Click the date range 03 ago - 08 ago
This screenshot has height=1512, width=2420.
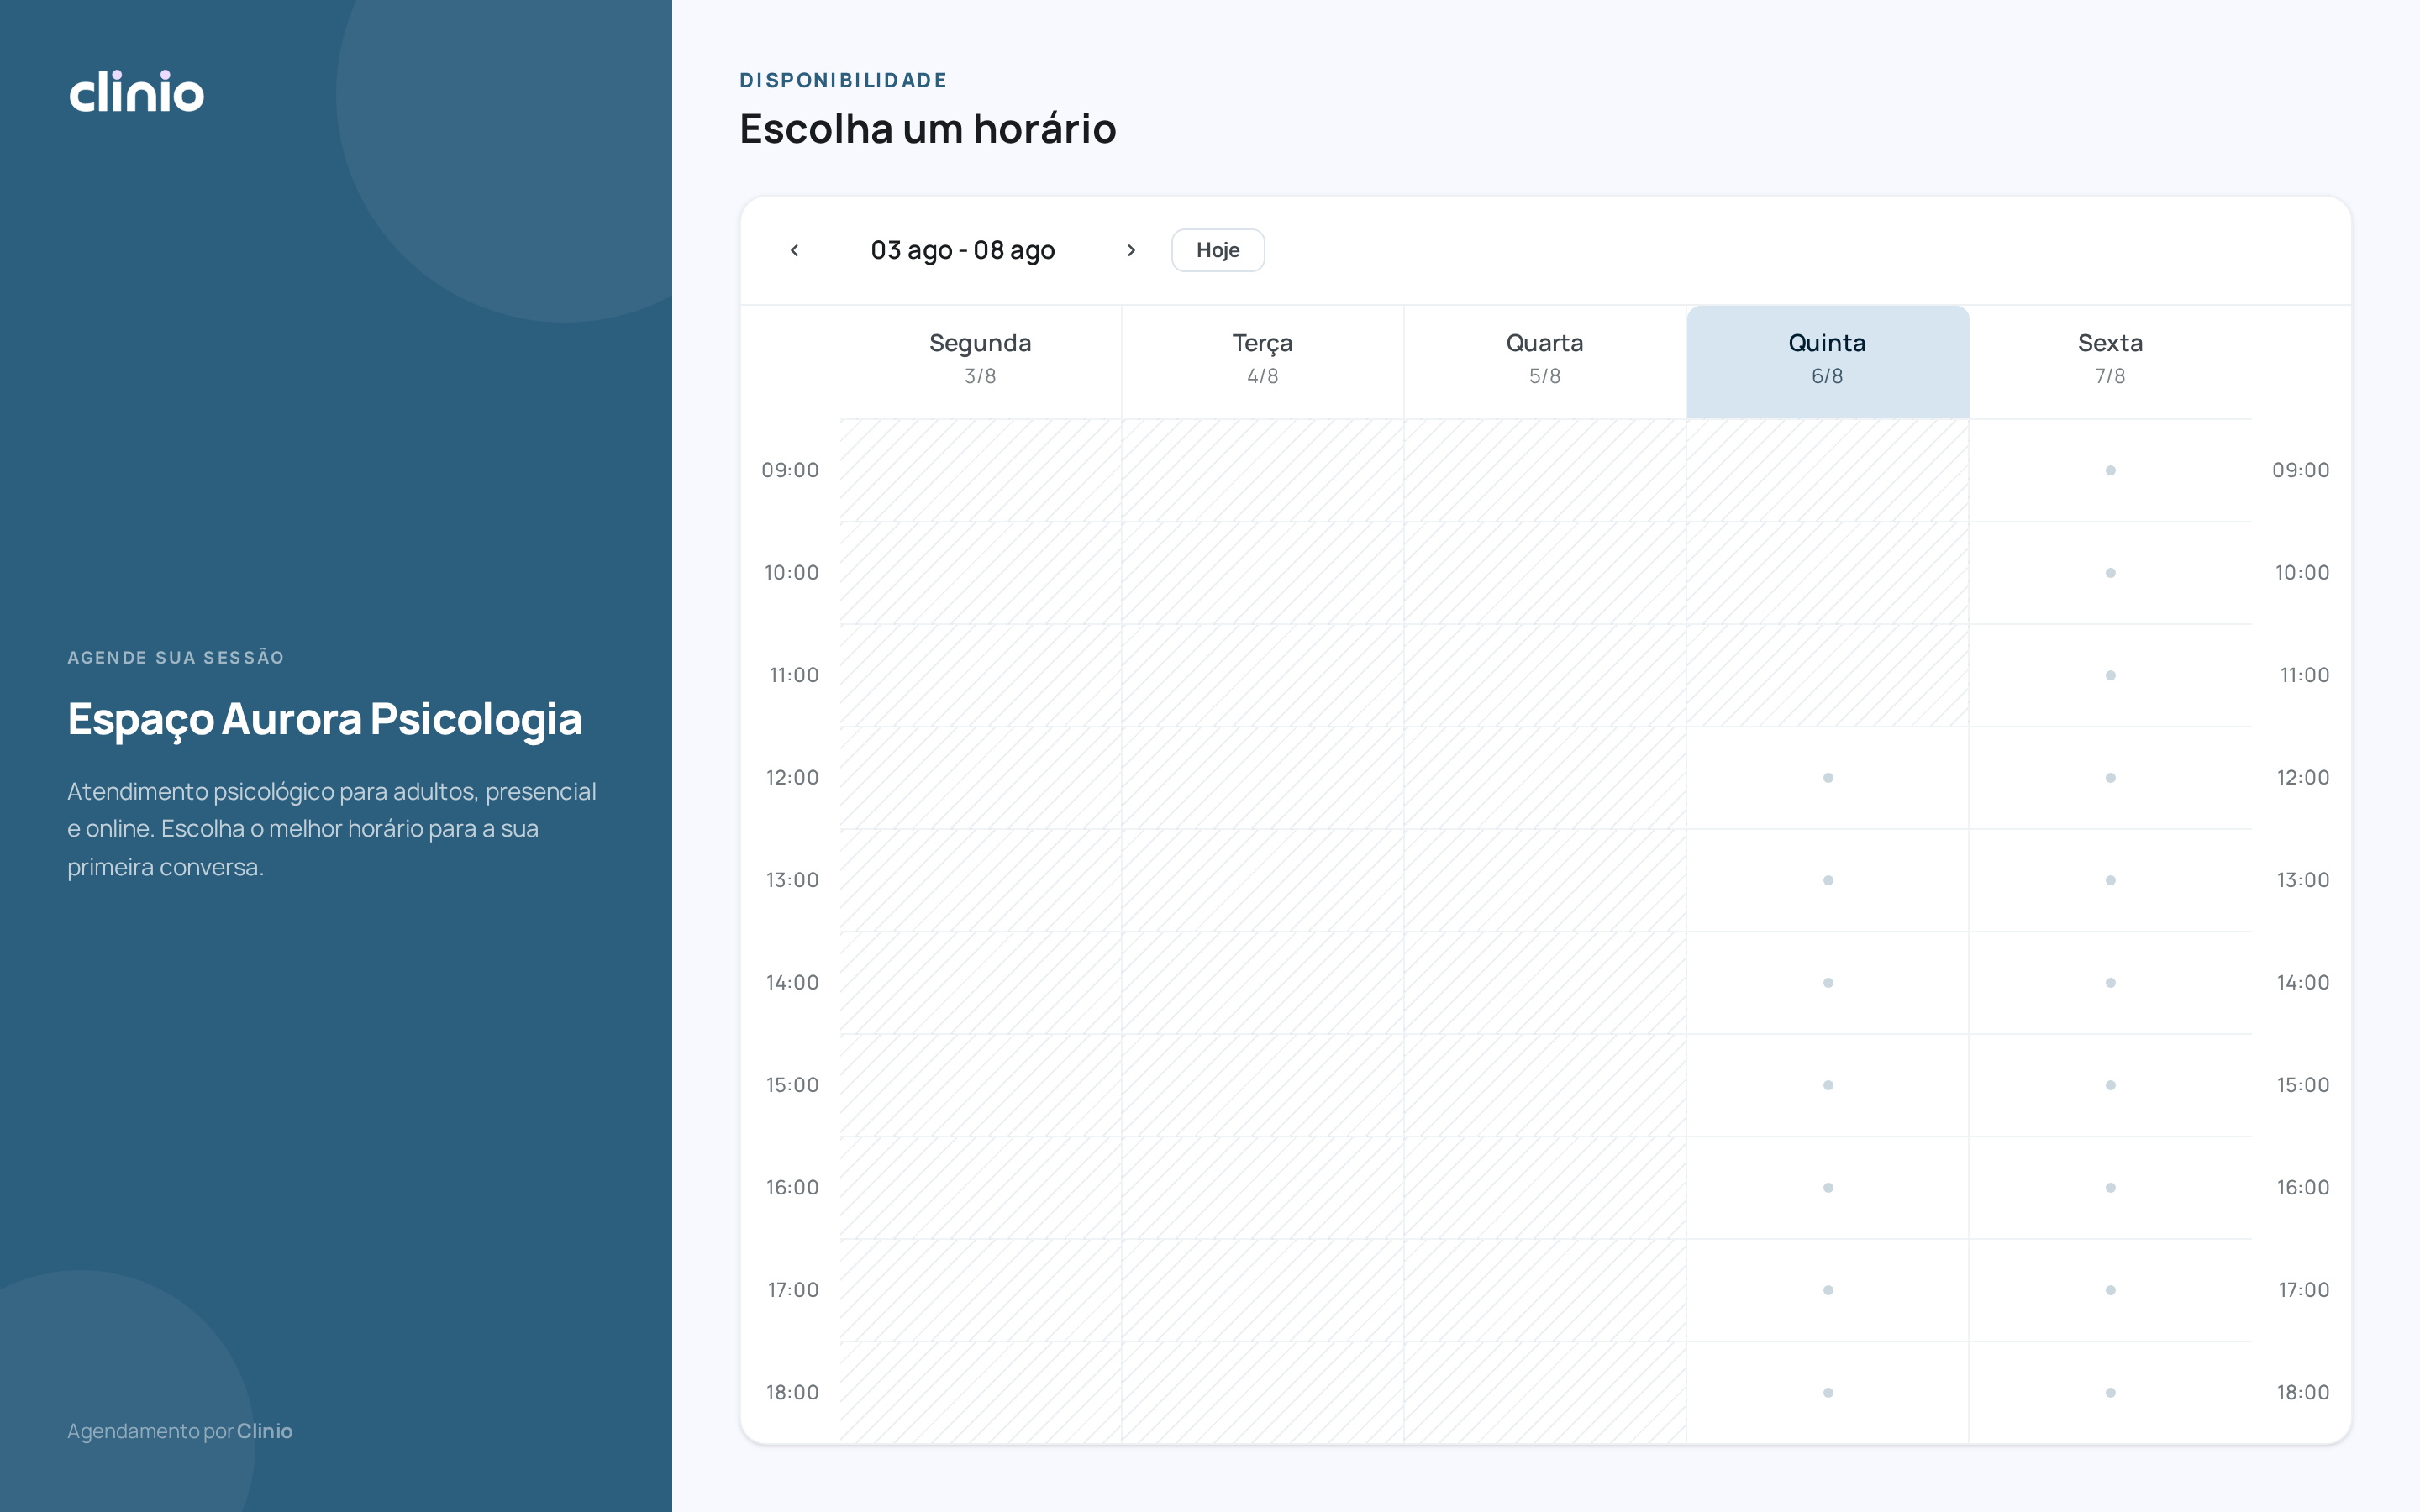(x=962, y=250)
